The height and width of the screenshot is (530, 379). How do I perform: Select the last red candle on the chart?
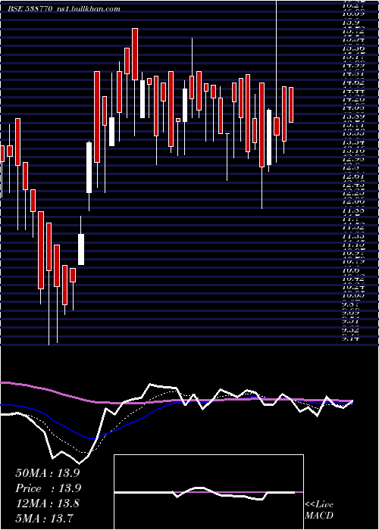click(x=291, y=104)
